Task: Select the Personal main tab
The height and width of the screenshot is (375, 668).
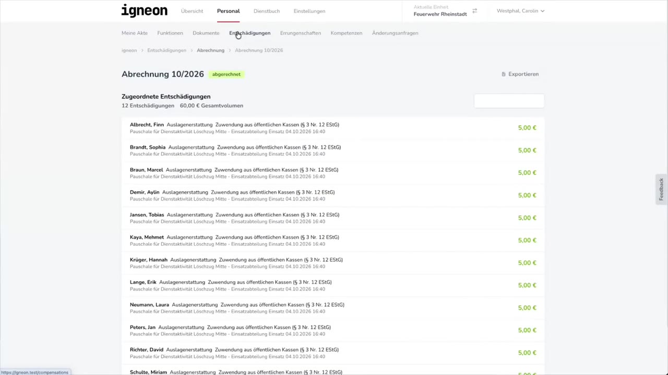Action: pos(228,11)
